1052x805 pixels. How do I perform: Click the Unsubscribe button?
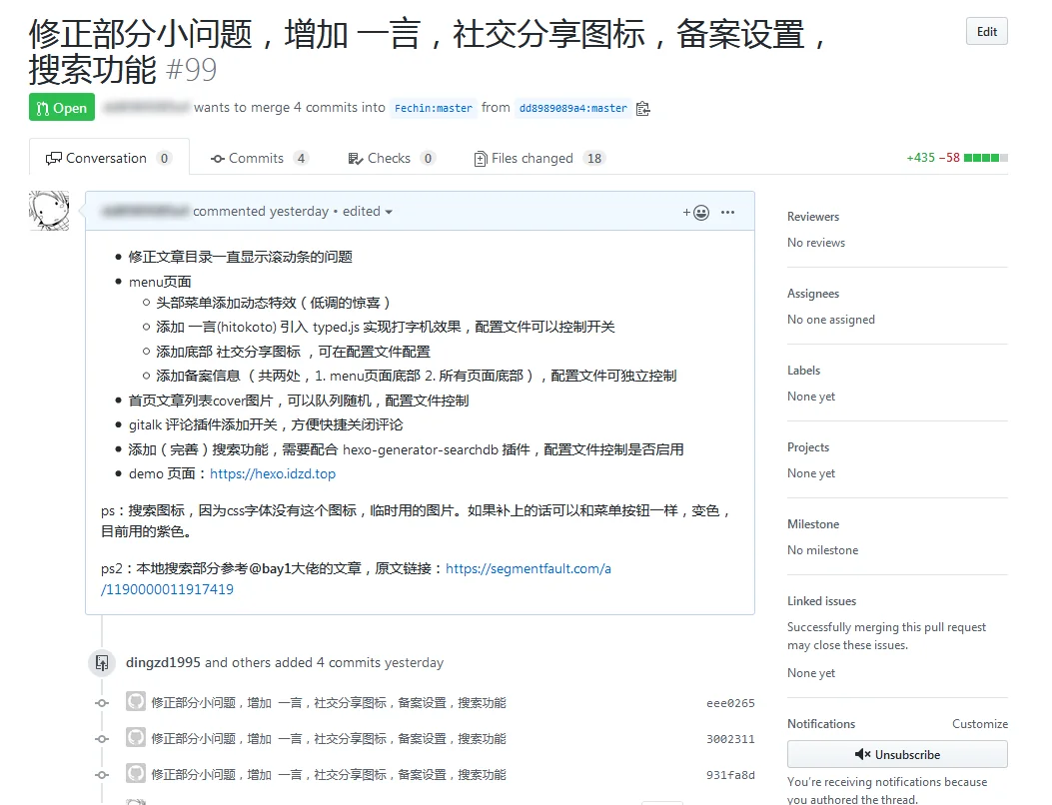coord(898,755)
